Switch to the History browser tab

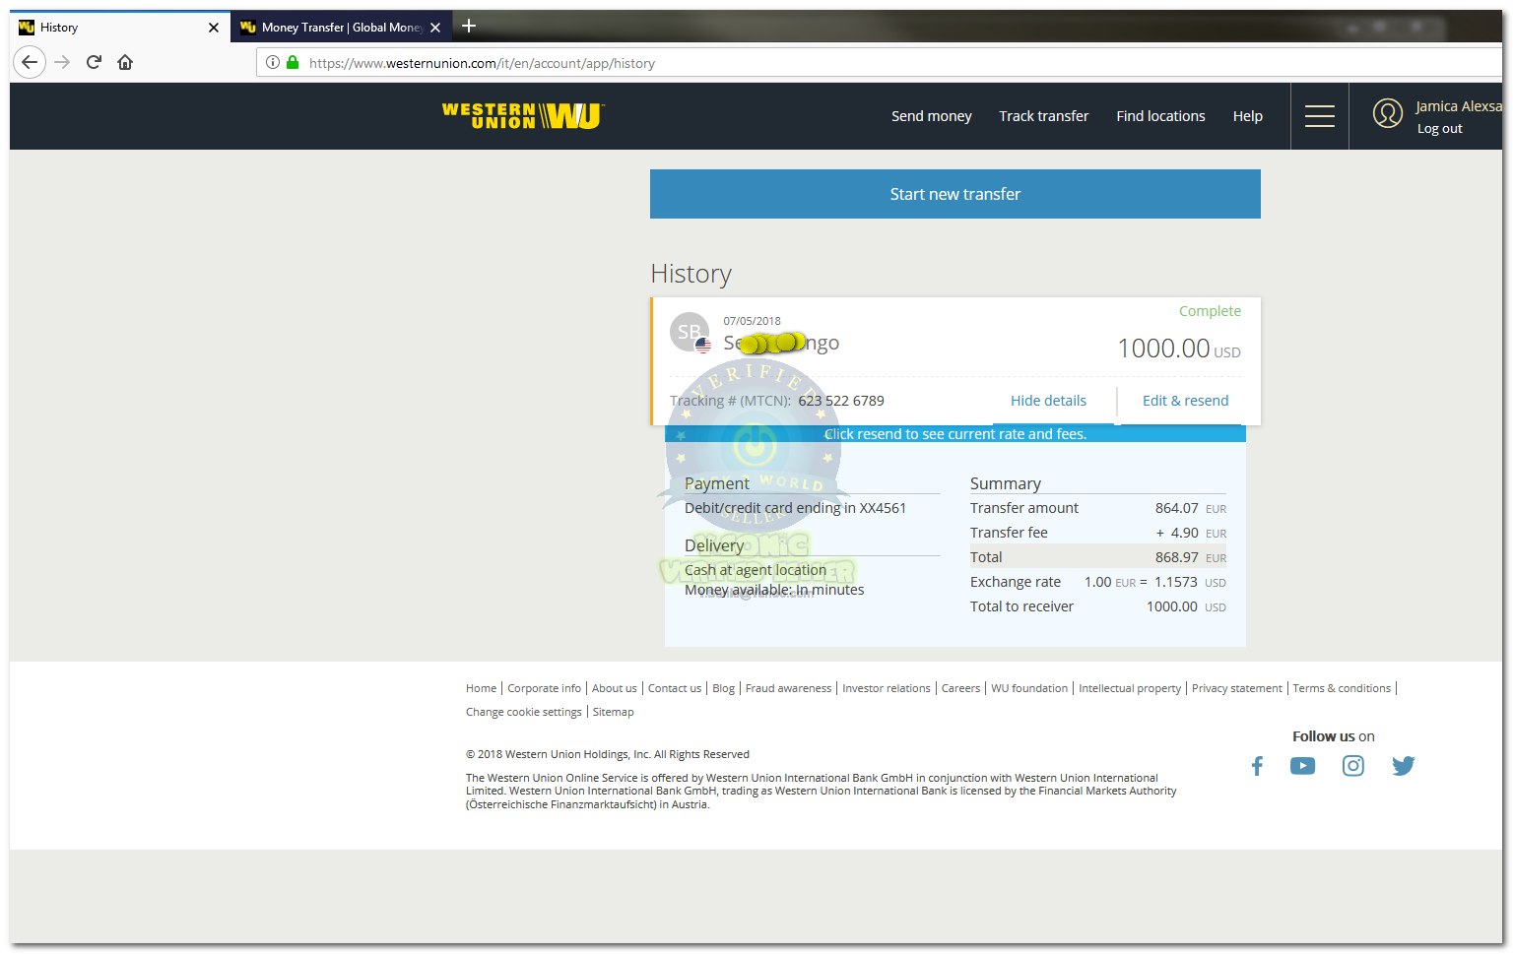click(x=120, y=28)
